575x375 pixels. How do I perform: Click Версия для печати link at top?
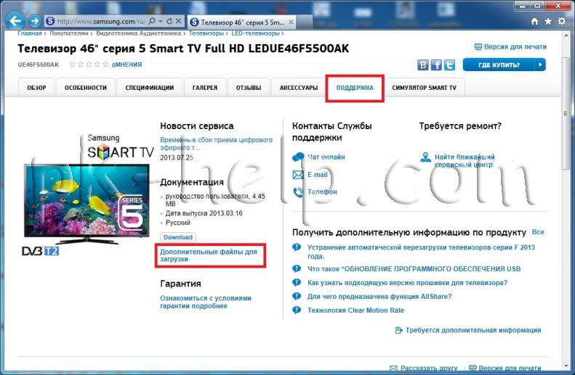click(x=515, y=47)
